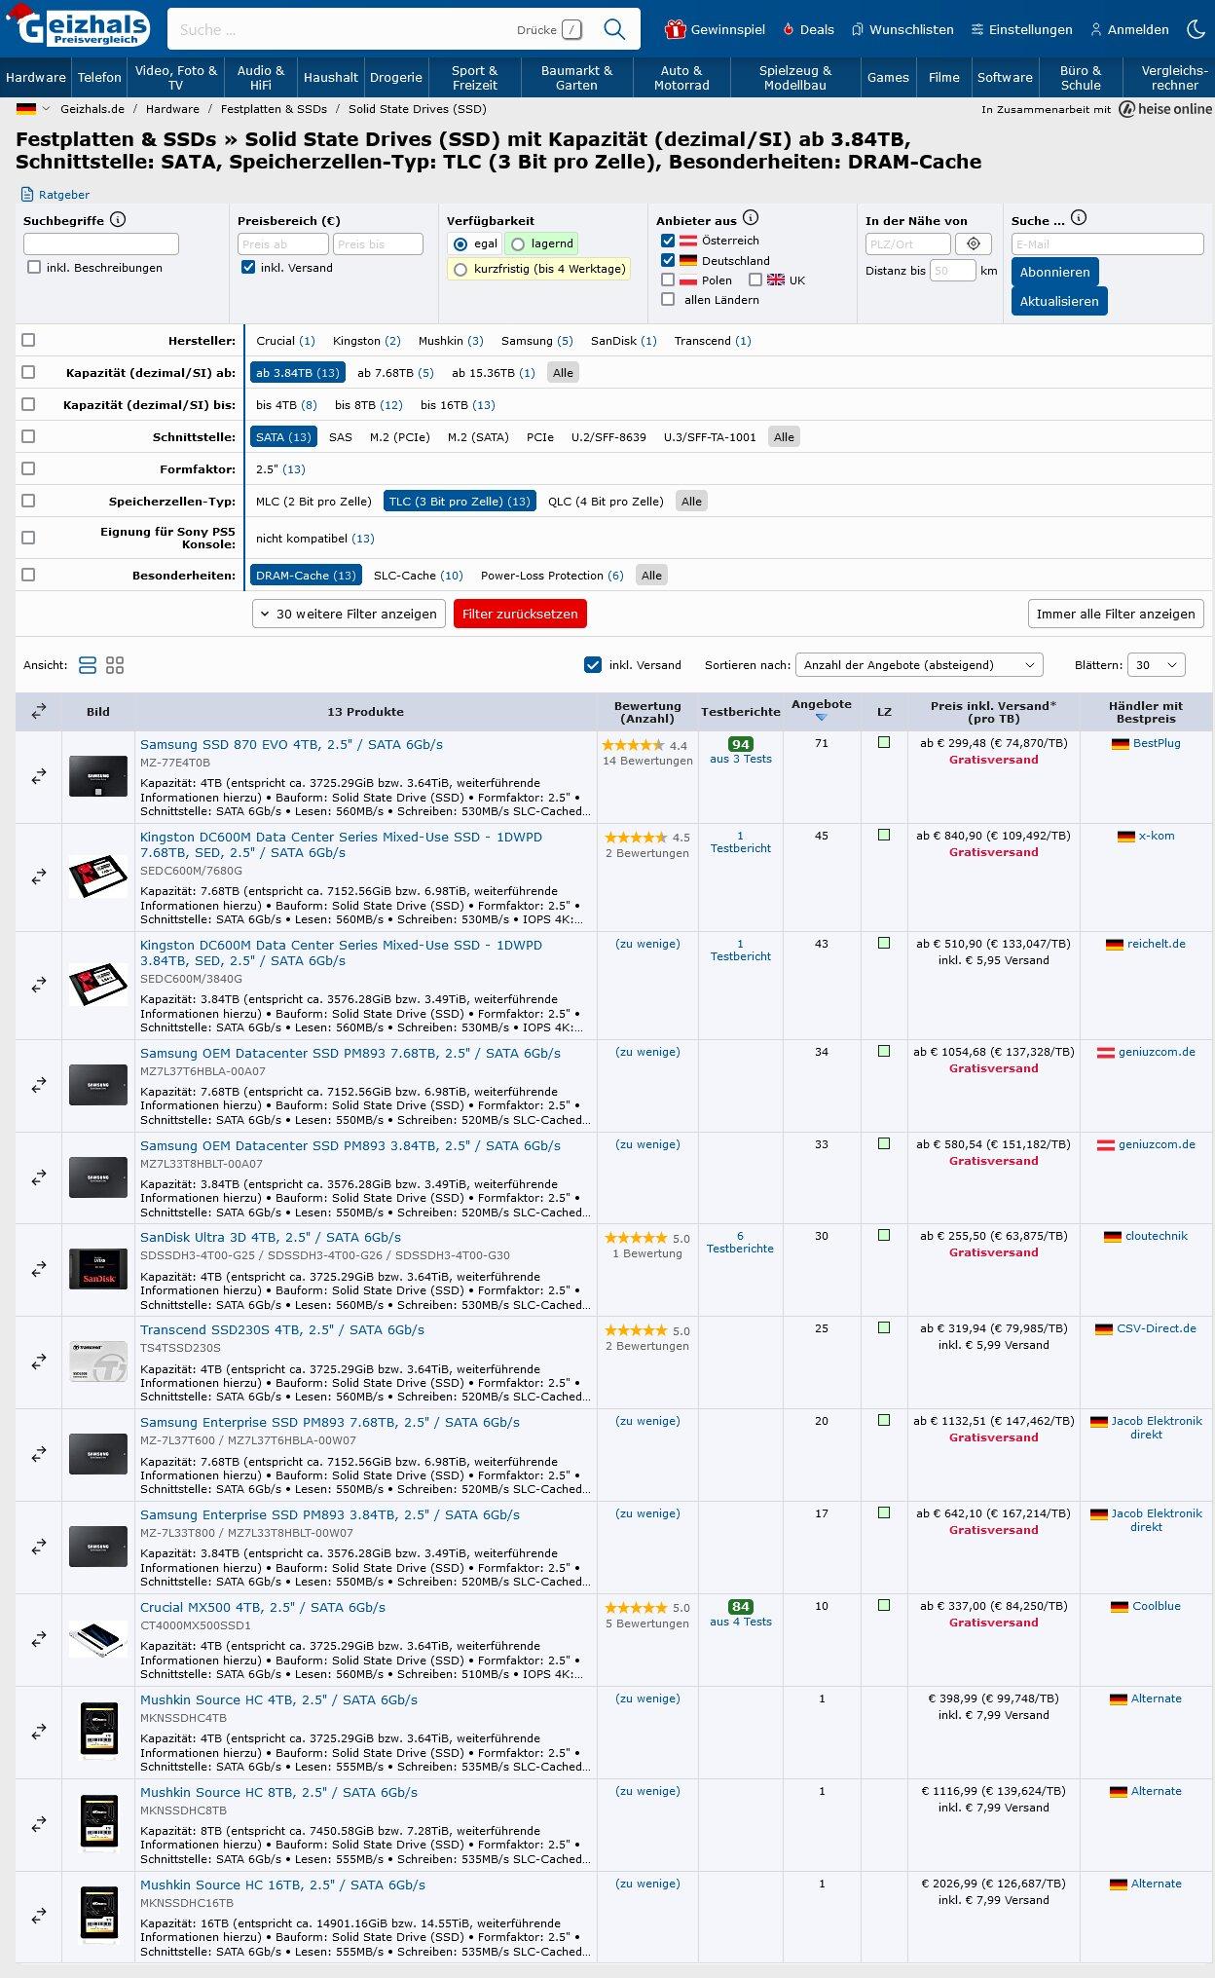Expand 30 weitere Filter anzeigen

pyautogui.click(x=349, y=614)
